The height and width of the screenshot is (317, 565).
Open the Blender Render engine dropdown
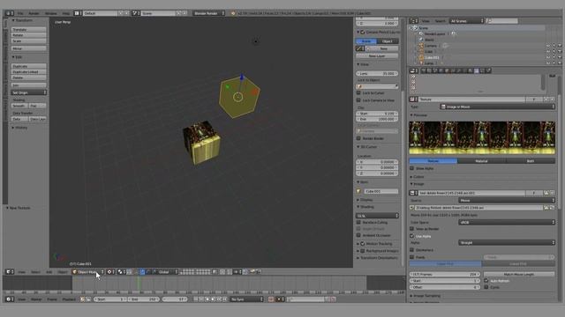click(208, 13)
